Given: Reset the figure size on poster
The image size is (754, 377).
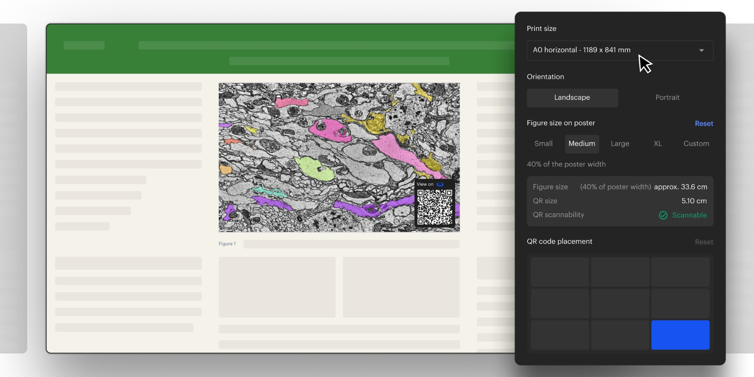Looking at the screenshot, I should coord(704,124).
